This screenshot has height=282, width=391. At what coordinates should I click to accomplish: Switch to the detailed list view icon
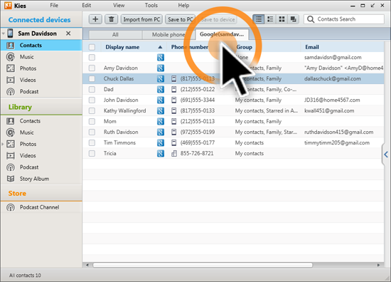(x=270, y=19)
